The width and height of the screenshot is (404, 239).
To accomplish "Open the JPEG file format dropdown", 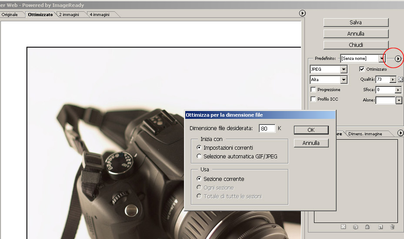I will click(344, 69).
